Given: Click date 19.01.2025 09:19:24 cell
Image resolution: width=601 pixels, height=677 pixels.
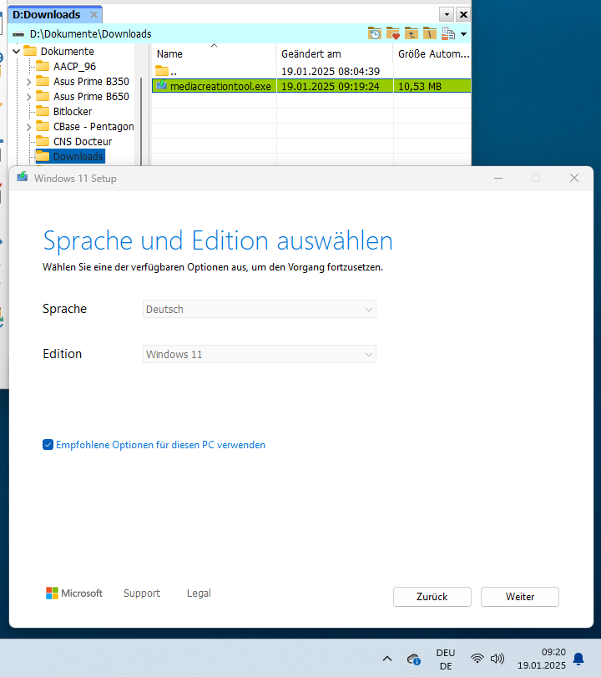Looking at the screenshot, I should pos(331,86).
